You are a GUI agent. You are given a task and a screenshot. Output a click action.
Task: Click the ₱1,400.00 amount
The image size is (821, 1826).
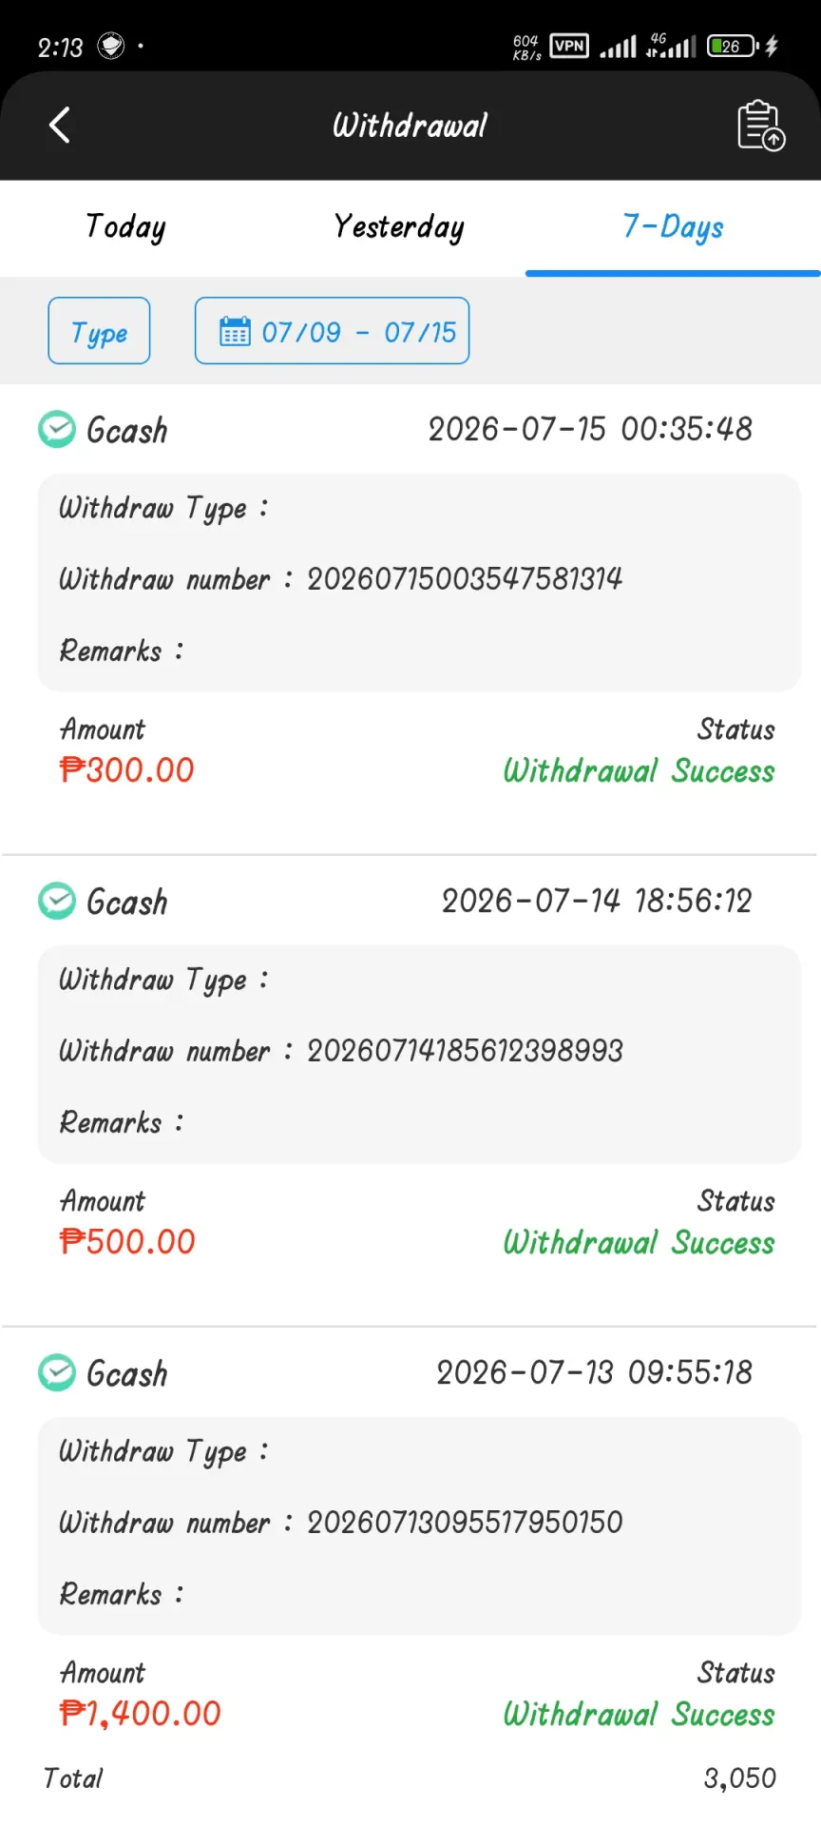pos(140,1713)
